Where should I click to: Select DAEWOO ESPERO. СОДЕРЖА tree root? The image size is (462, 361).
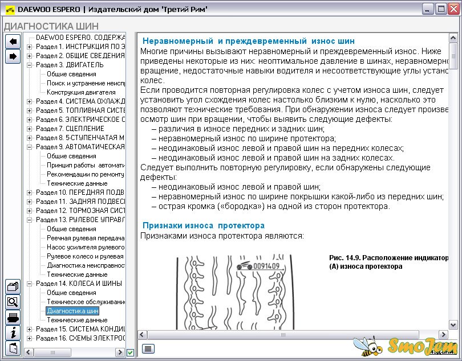pos(80,38)
